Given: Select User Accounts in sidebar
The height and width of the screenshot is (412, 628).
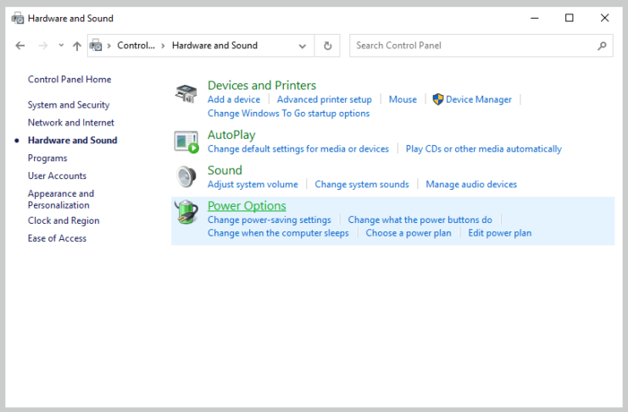Looking at the screenshot, I should click(x=57, y=176).
